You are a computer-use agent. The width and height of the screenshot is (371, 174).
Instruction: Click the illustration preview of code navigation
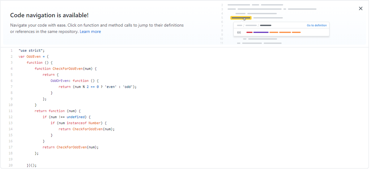275,24
